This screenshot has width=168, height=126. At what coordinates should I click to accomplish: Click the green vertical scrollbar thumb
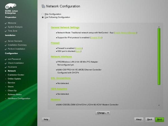[x=159, y=57]
